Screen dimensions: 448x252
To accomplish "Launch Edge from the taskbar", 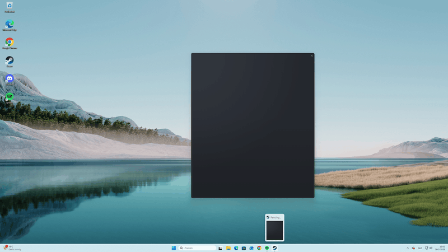I will pos(236,248).
